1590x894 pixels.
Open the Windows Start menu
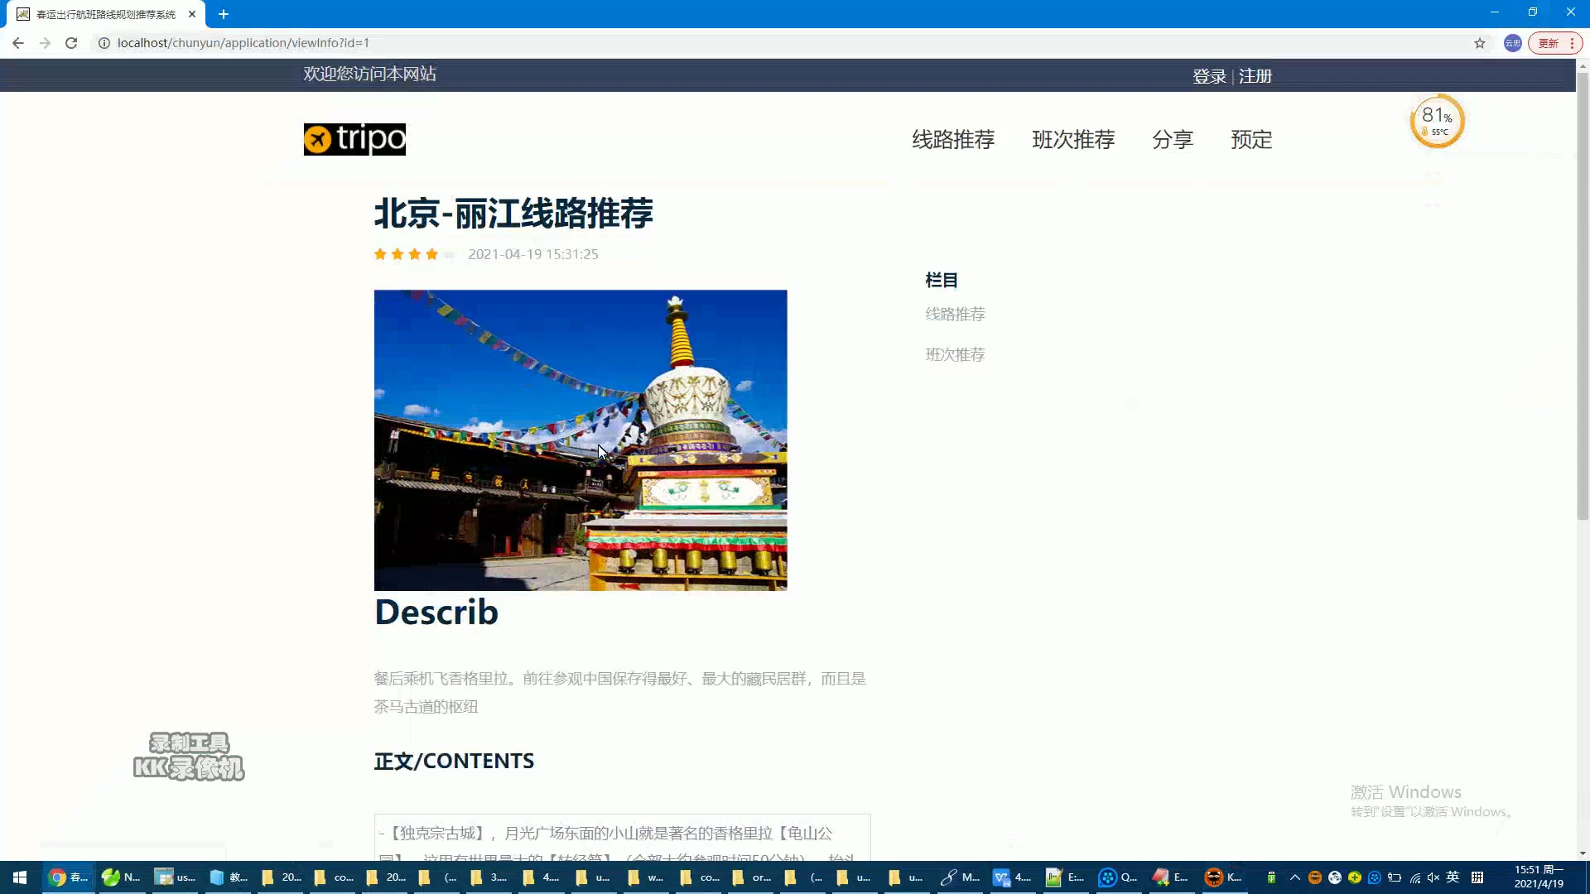click(x=19, y=877)
